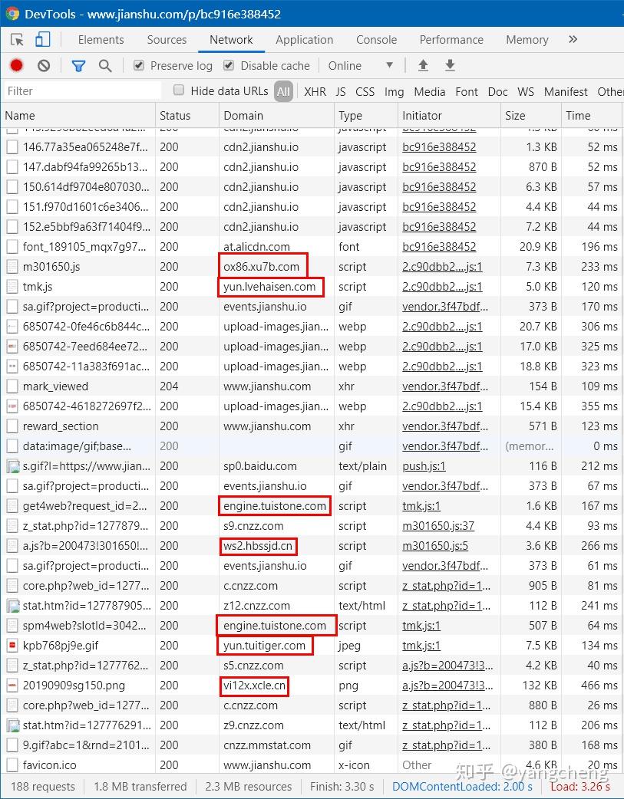Click icon of get4web?request_id row
The image size is (624, 799).
(x=12, y=506)
